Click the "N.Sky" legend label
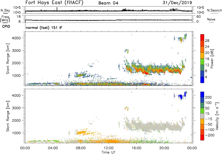Screen dimensions: 222x154 click(5, 10)
